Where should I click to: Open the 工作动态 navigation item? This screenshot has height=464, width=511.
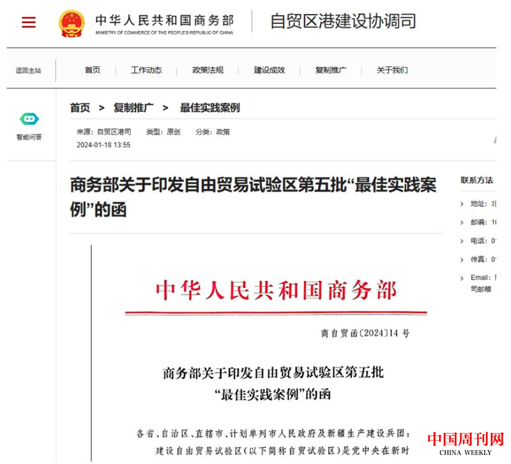[x=146, y=70]
